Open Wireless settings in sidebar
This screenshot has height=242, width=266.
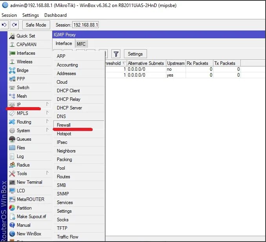pos(30,62)
